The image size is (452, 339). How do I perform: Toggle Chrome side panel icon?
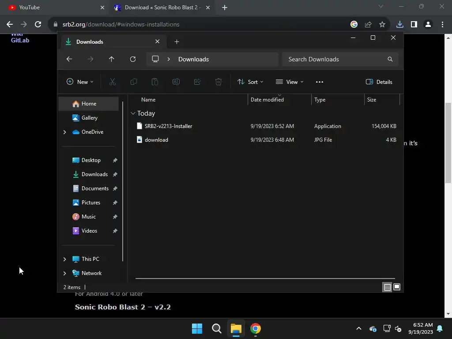(x=414, y=25)
